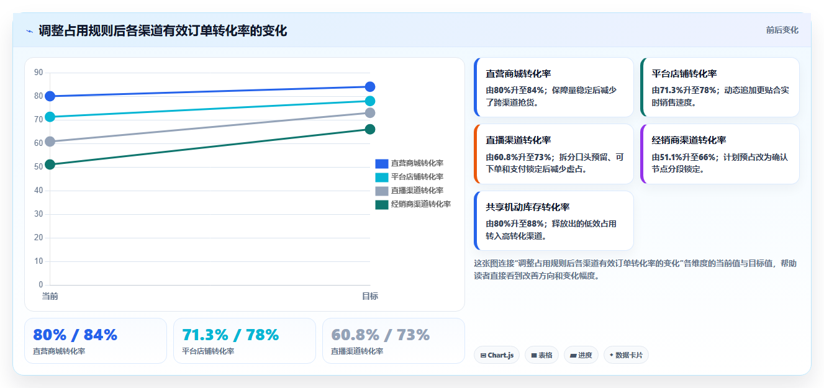Click 由60.8%升至73% text in 直播渠道 card
The image size is (824, 388).
pos(518,157)
